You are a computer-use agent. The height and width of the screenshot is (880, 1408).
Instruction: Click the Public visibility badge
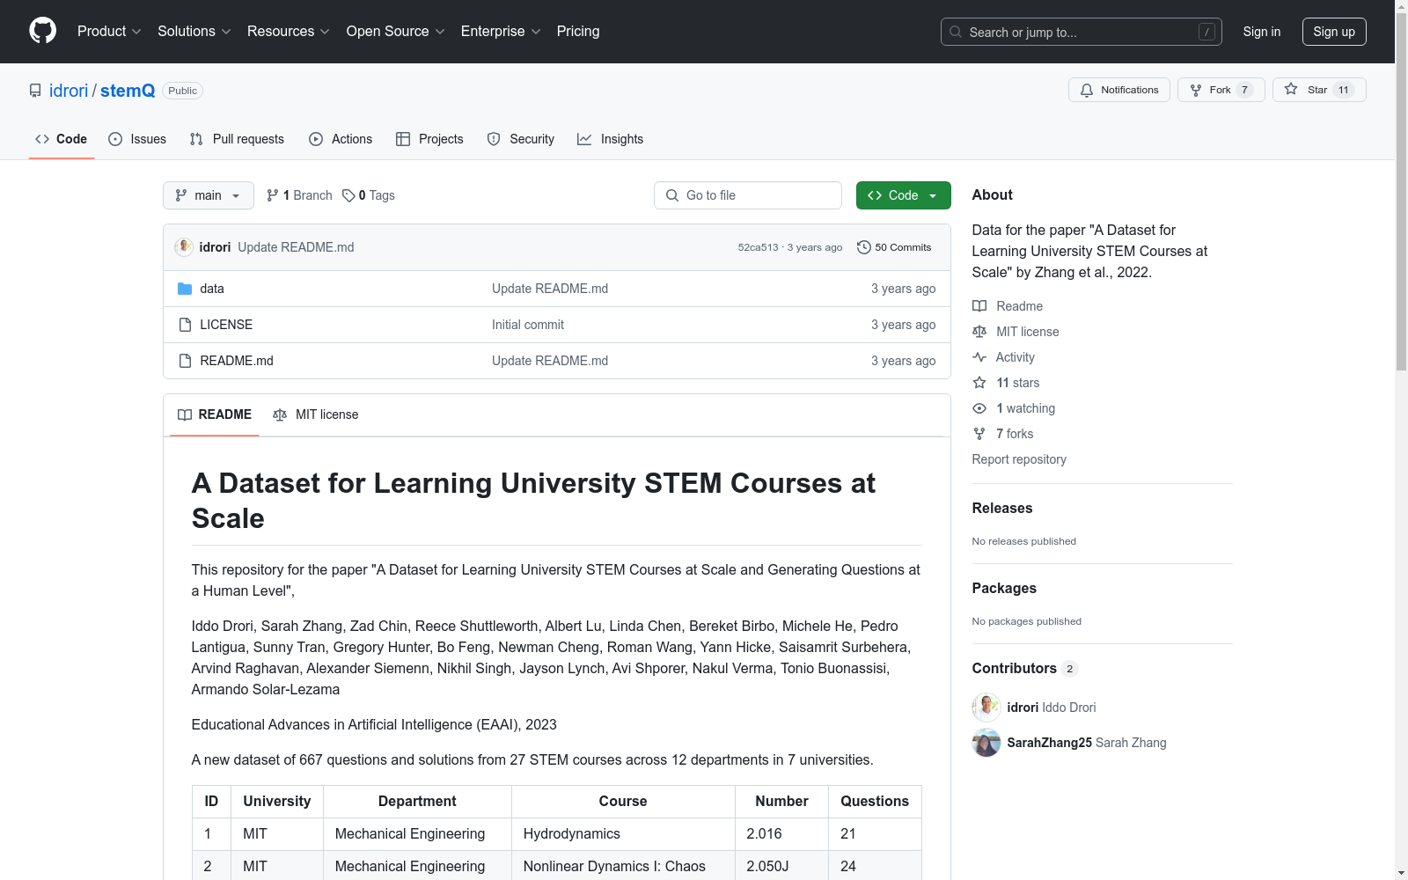pos(183,91)
